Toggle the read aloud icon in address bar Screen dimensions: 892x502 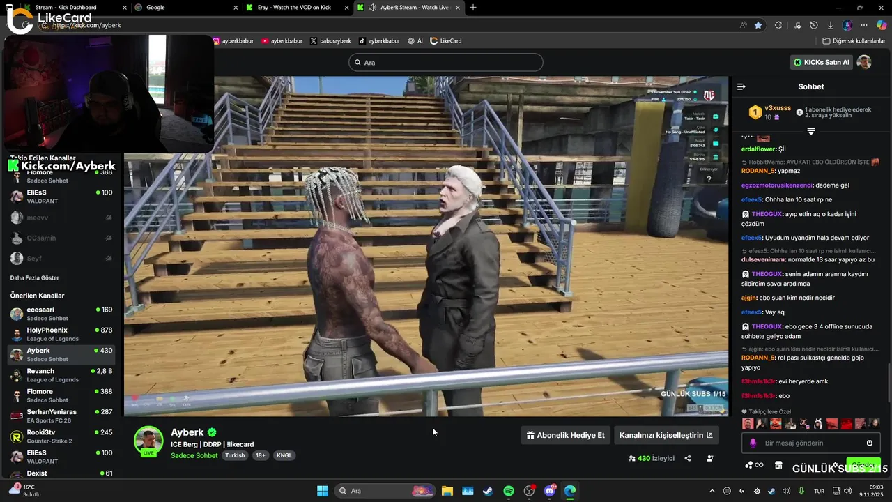(743, 25)
